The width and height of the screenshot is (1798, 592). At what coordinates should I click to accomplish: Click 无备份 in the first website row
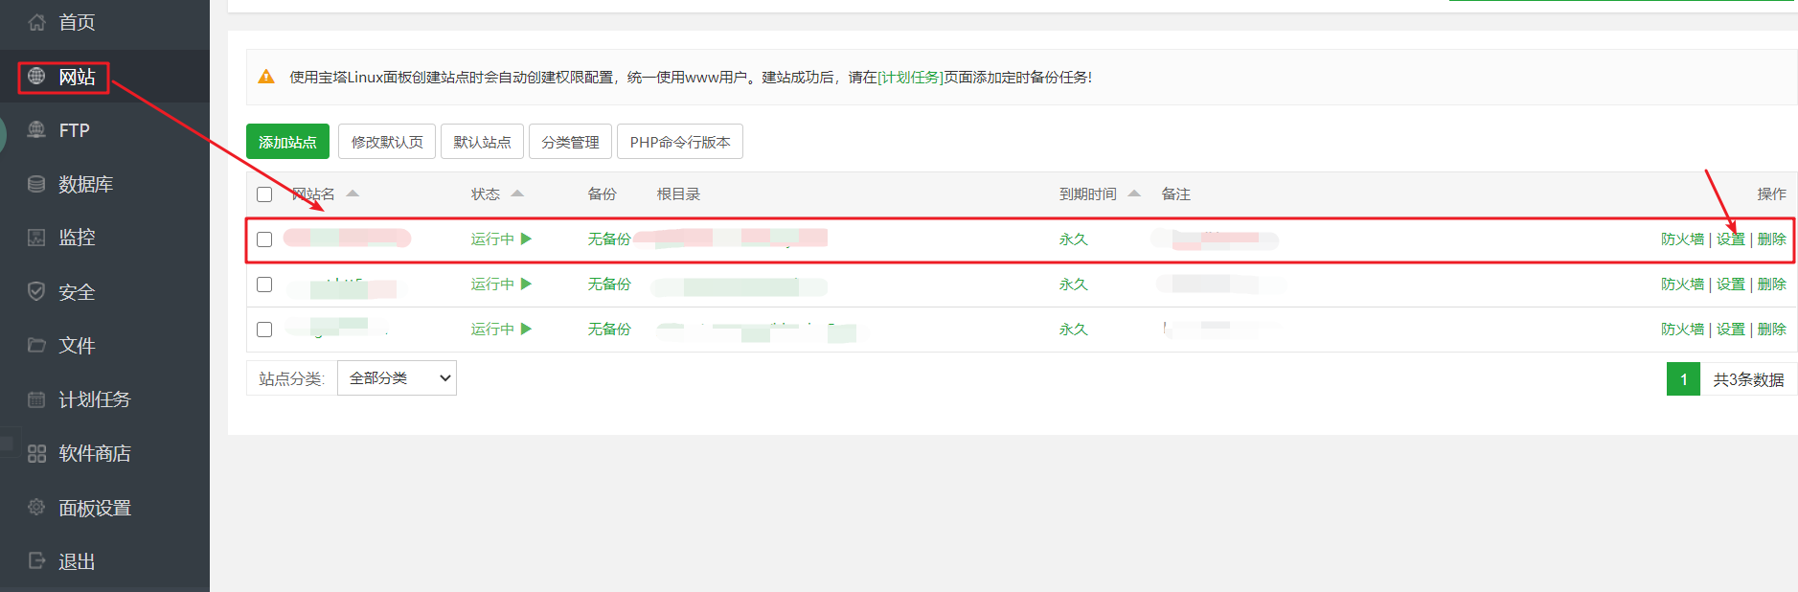click(609, 239)
